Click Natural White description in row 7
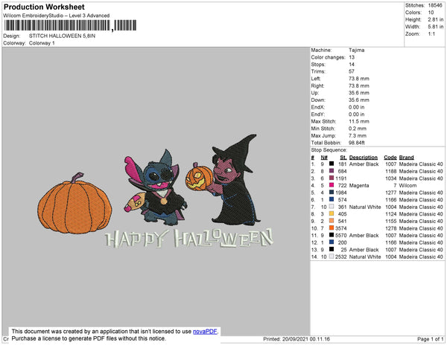447x345 pixels. (365, 207)
